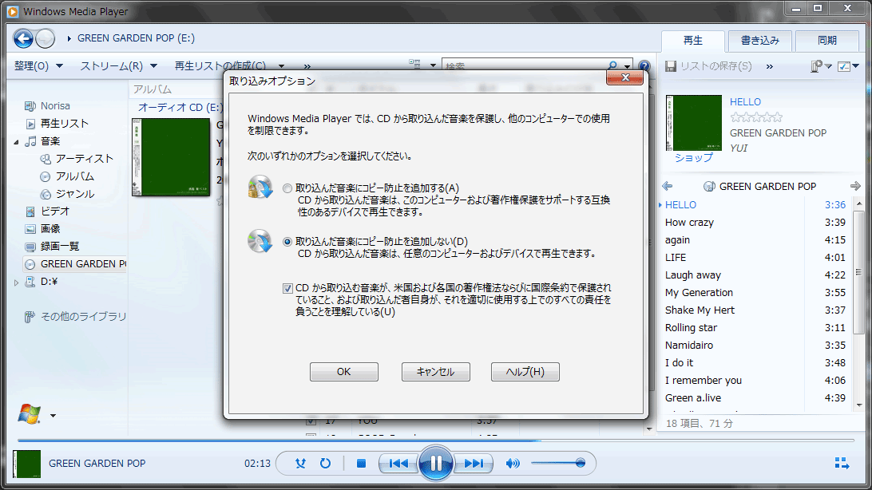872x490 pixels.
Task: Open list options icon in play pane
Action: (x=816, y=66)
